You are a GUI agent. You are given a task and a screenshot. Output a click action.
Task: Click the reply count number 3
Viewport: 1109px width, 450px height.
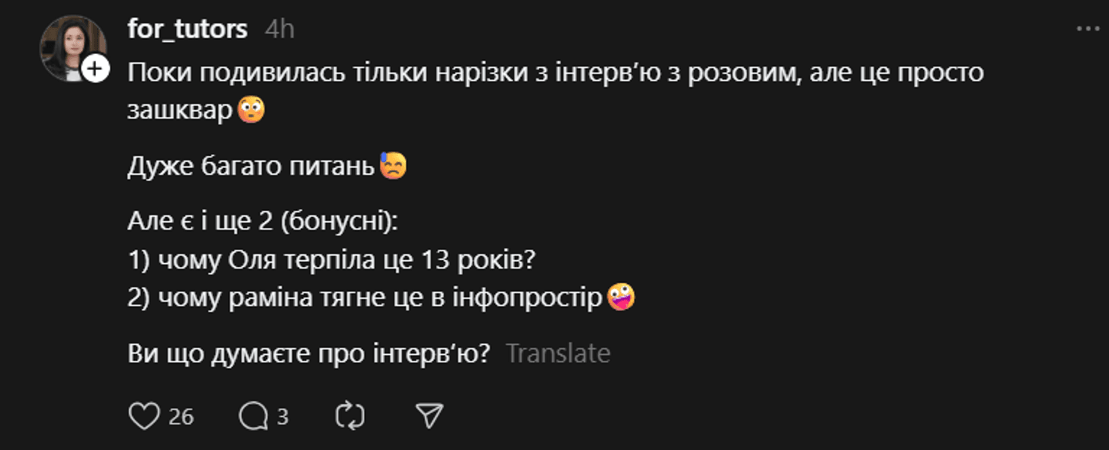pos(282,417)
